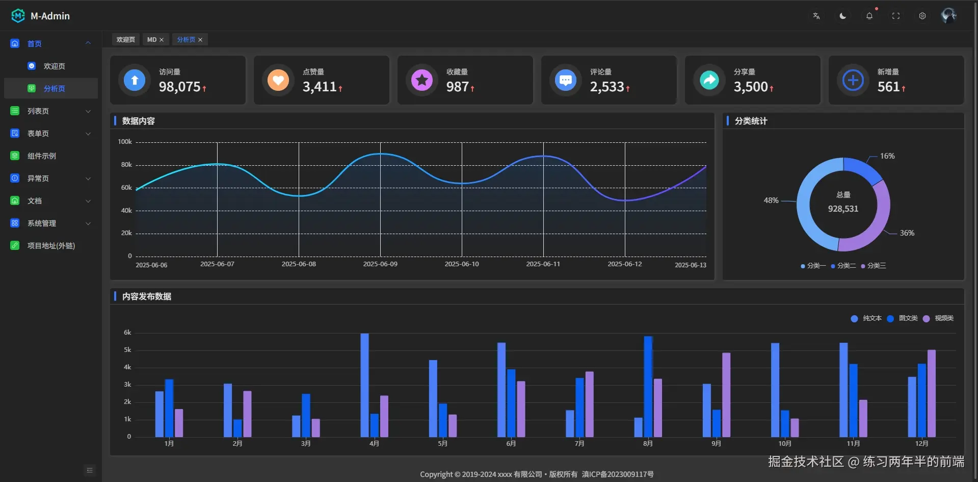Close the MD tab

coord(162,40)
